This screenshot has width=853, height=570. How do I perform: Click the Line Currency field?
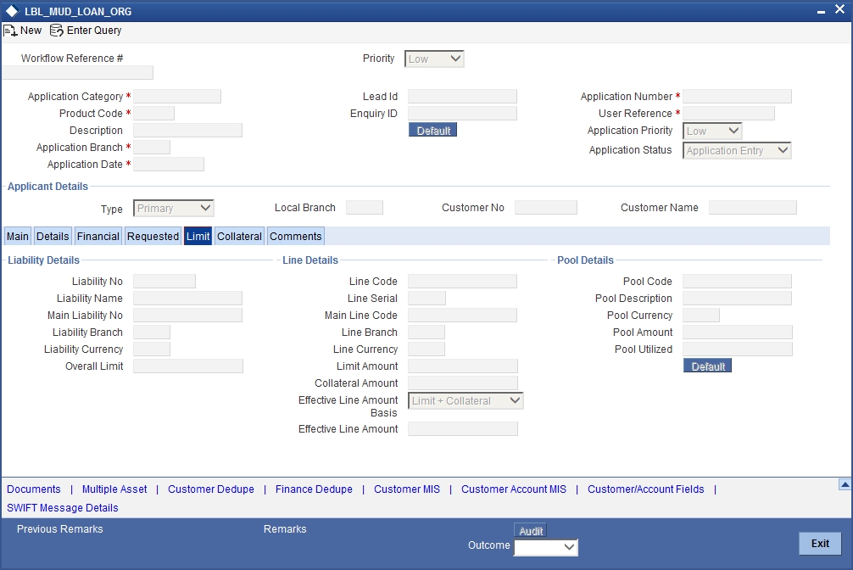click(426, 349)
